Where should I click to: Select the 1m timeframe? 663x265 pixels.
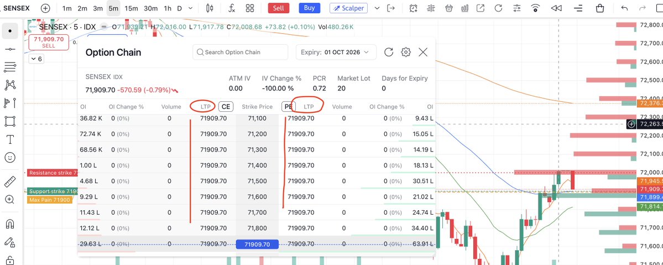tap(67, 8)
